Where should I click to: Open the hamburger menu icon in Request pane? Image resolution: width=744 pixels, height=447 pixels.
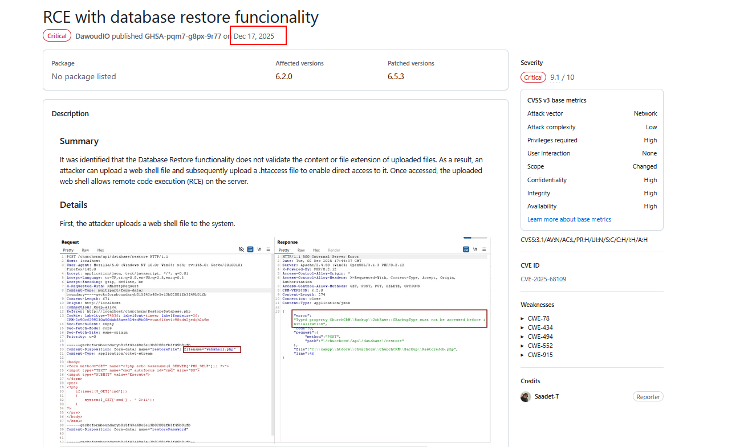coord(268,249)
